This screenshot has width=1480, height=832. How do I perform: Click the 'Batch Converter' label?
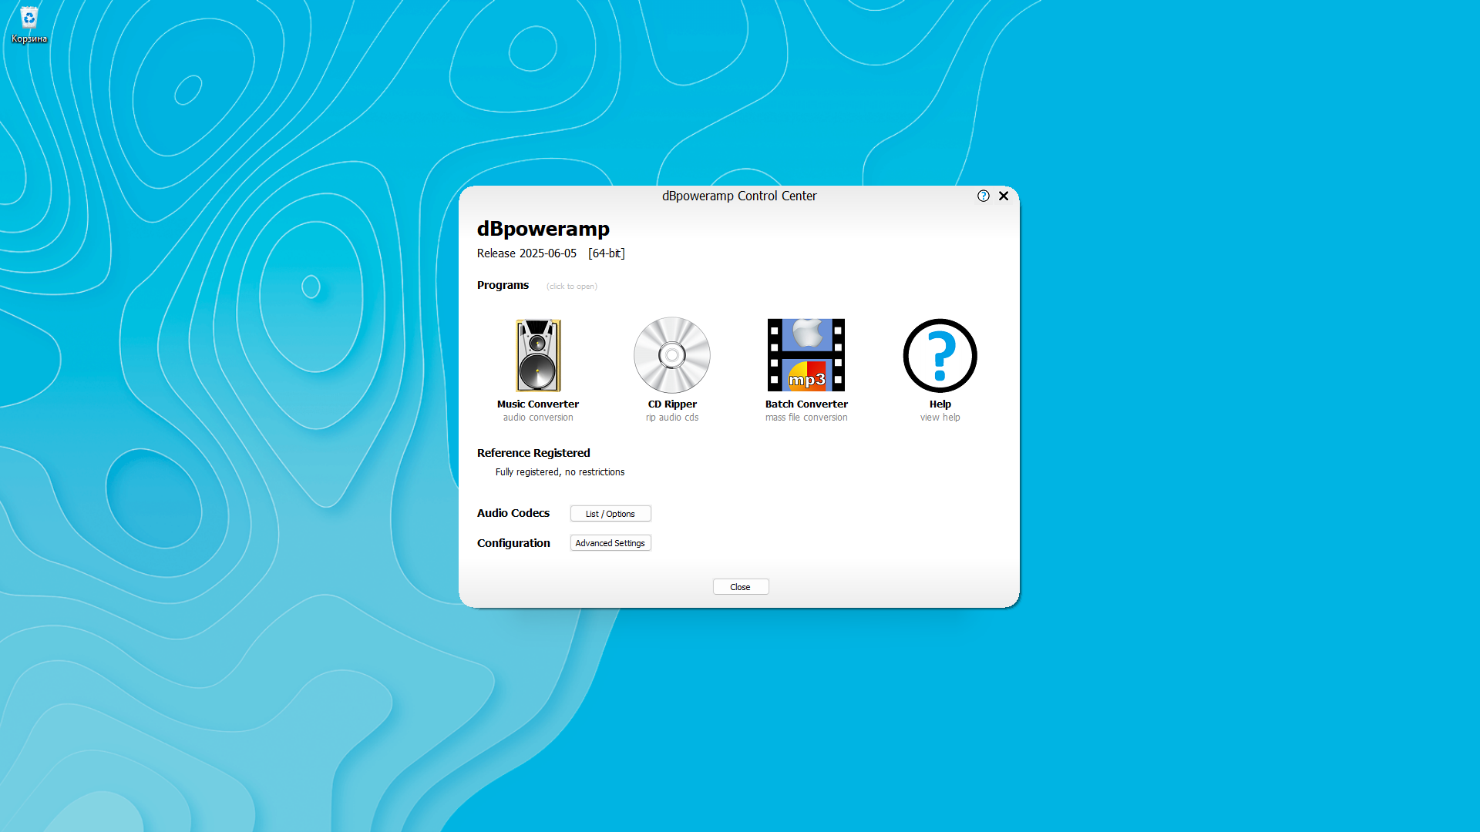click(806, 404)
